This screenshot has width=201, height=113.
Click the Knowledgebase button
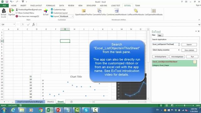(177, 56)
